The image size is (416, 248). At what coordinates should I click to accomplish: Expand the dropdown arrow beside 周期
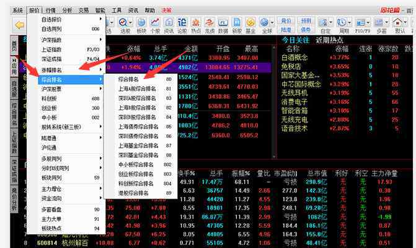pyautogui.click(x=349, y=22)
